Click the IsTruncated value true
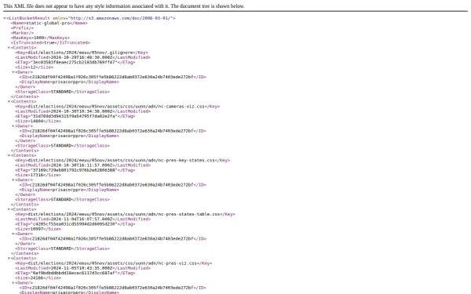This screenshot has height=294, width=471. point(49,43)
